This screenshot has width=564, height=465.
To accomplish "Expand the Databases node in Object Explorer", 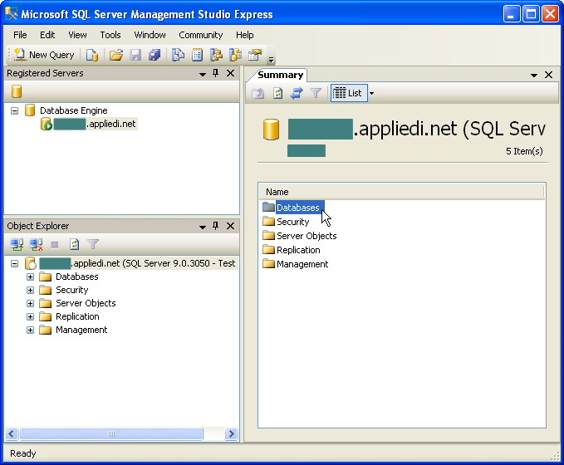I will [x=30, y=277].
